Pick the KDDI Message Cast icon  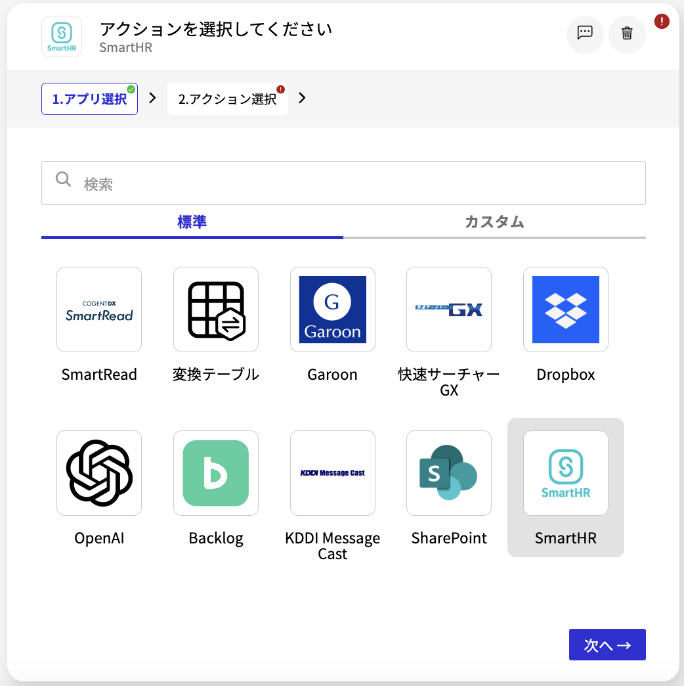[x=333, y=473]
